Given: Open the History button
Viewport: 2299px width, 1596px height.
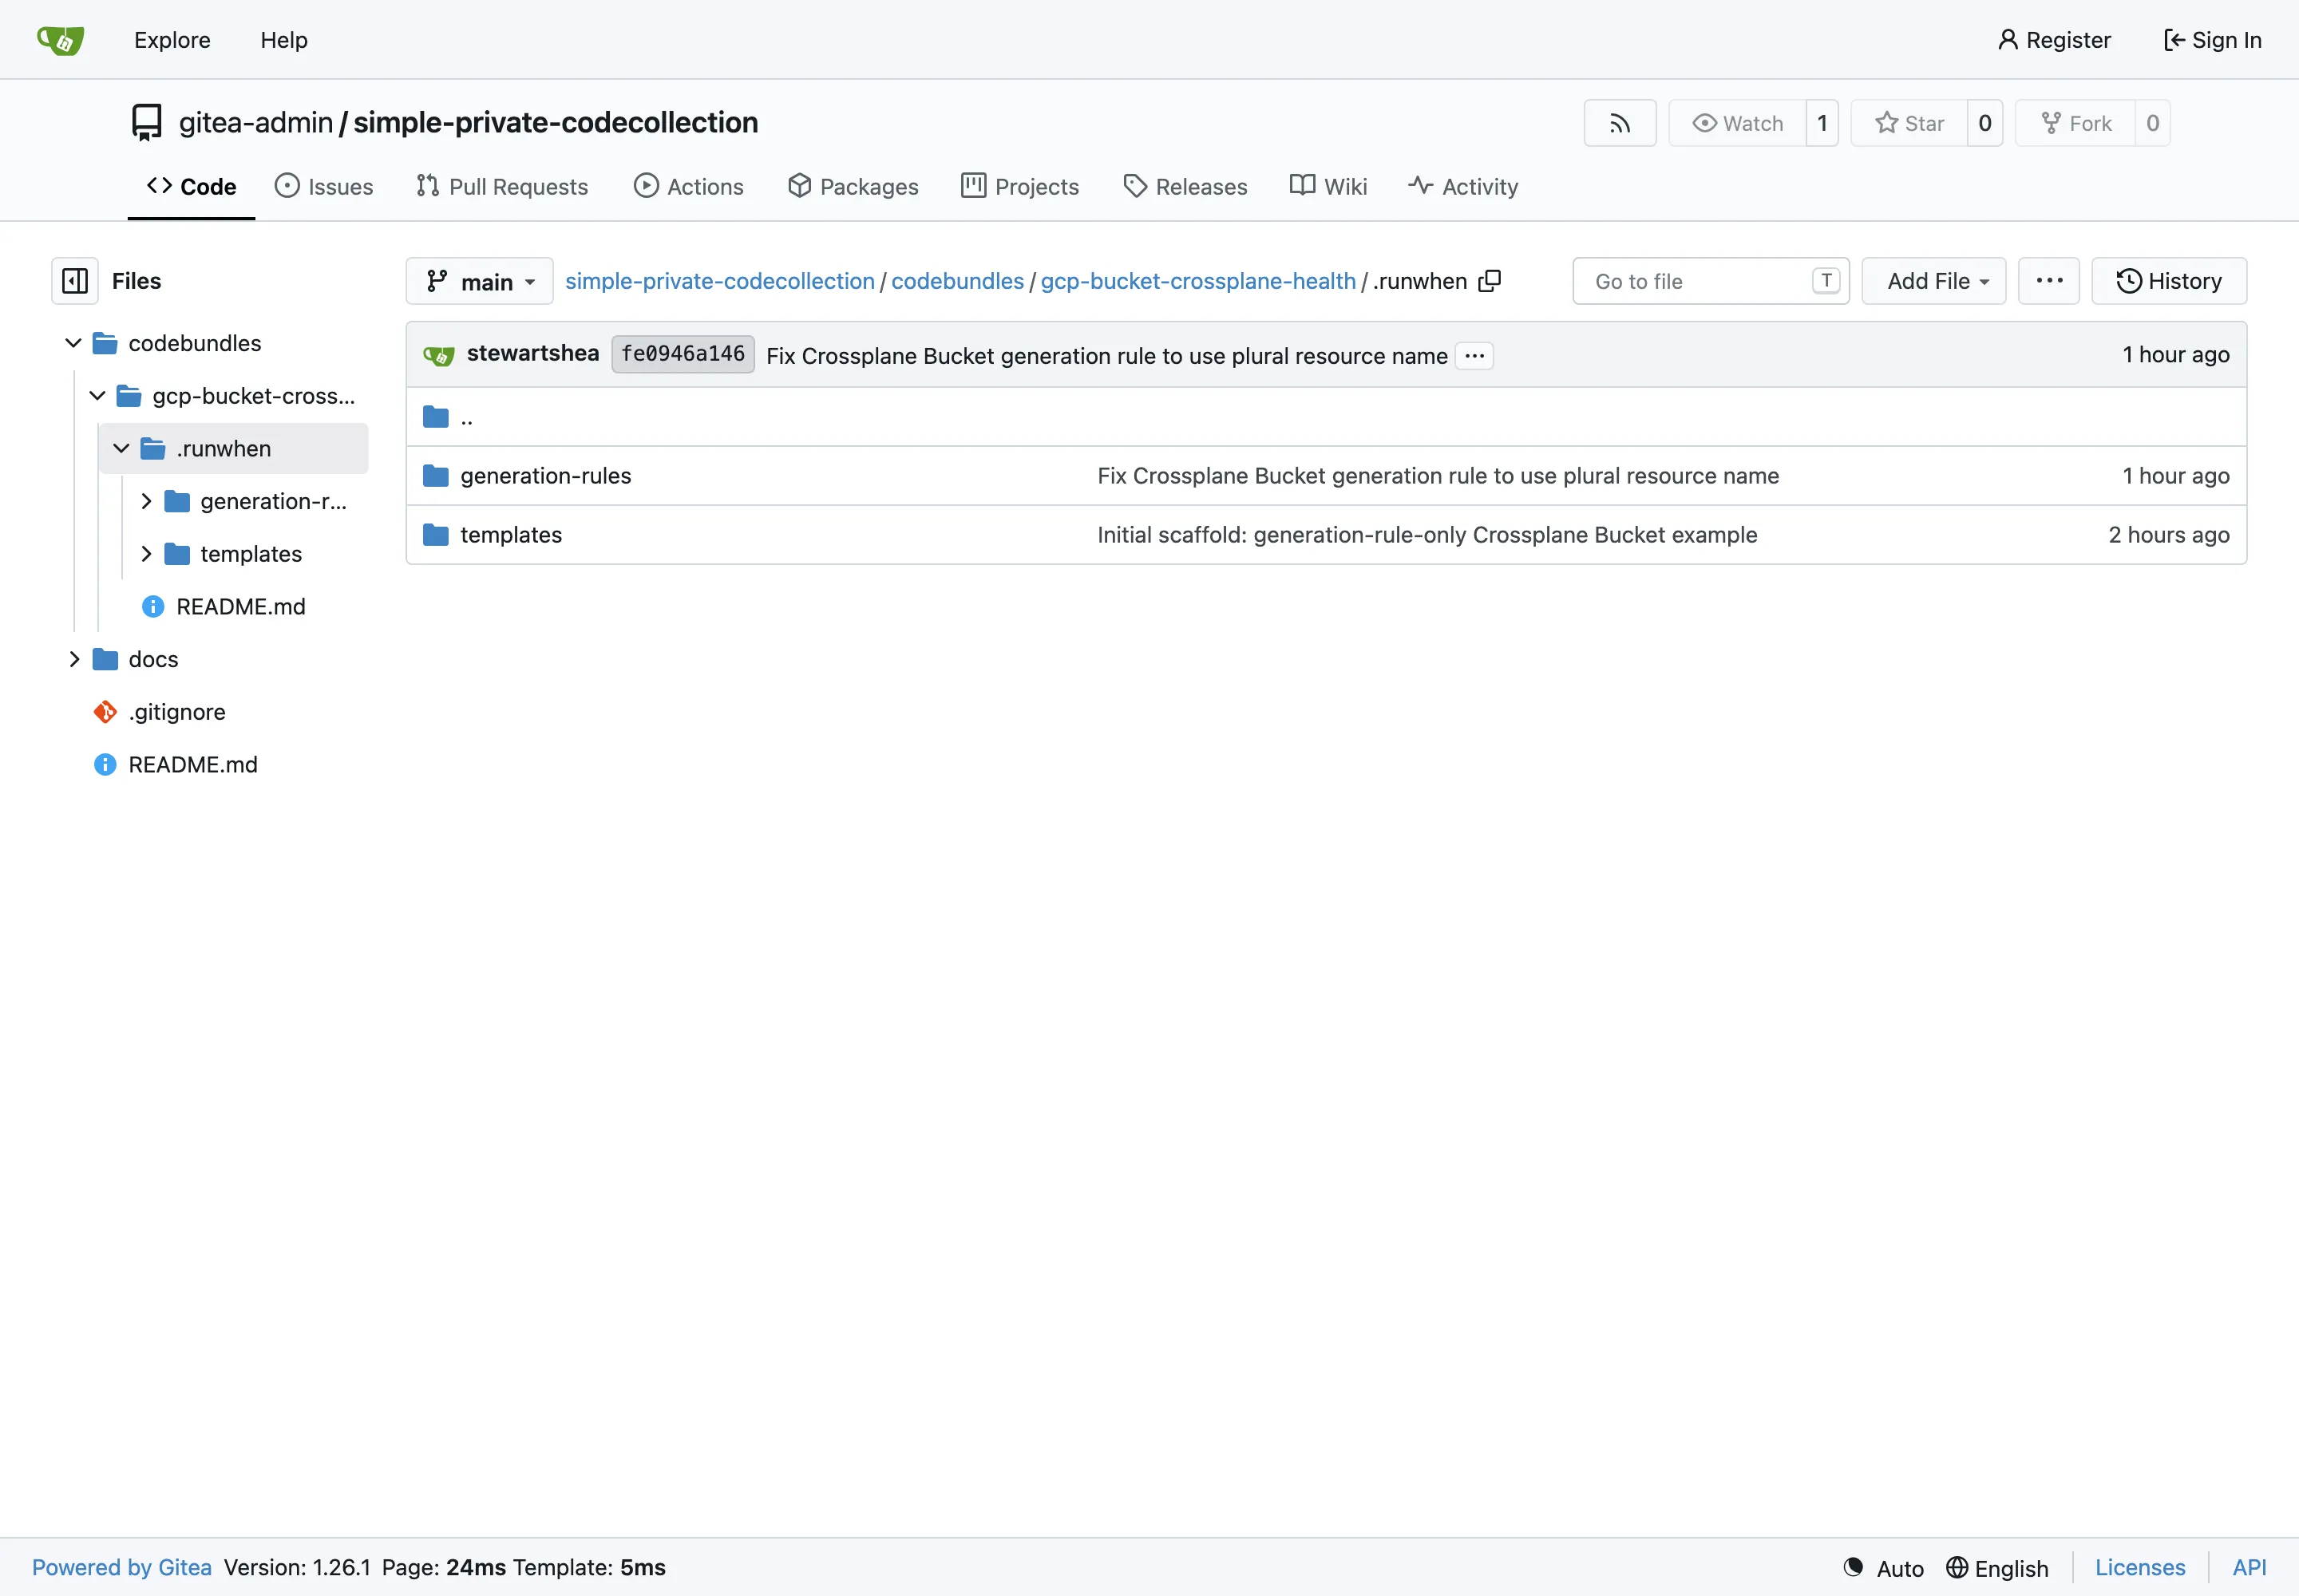Looking at the screenshot, I should point(2169,281).
